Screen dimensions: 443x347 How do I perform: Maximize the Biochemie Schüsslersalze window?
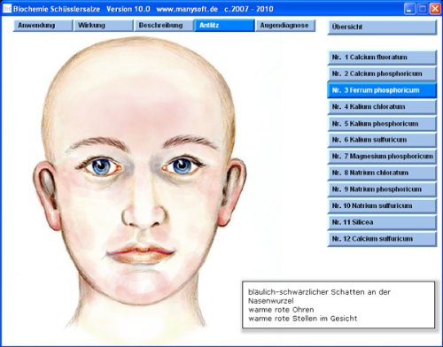[x=423, y=9]
